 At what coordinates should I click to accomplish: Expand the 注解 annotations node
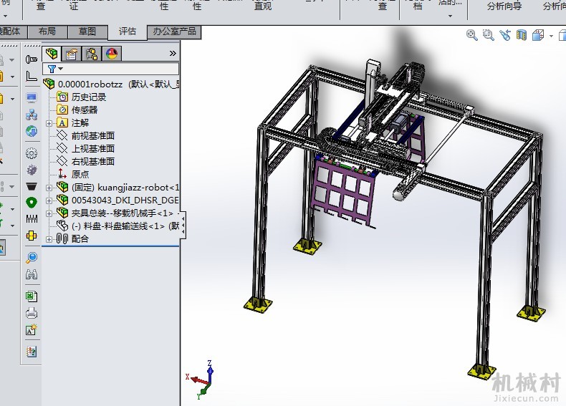pyautogui.click(x=49, y=123)
